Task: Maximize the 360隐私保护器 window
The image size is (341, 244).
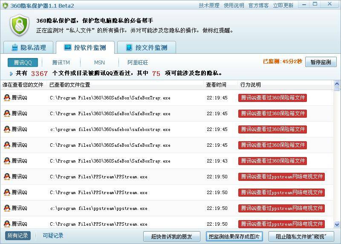Action: (x=315, y=4)
